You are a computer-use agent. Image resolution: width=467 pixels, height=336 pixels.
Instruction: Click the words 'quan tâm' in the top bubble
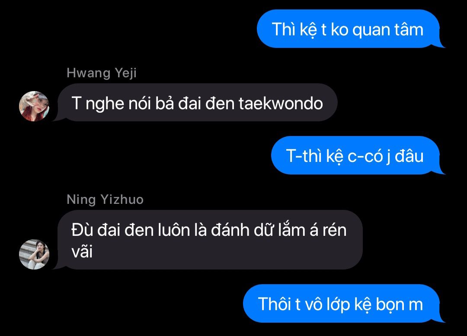(388, 30)
